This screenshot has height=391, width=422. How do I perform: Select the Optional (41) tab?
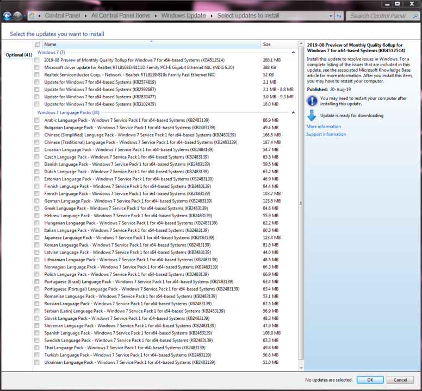[19, 55]
